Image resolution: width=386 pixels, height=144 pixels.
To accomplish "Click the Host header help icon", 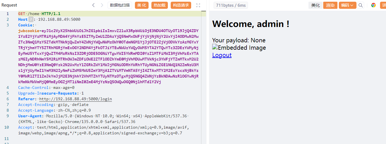I will (31, 19).
